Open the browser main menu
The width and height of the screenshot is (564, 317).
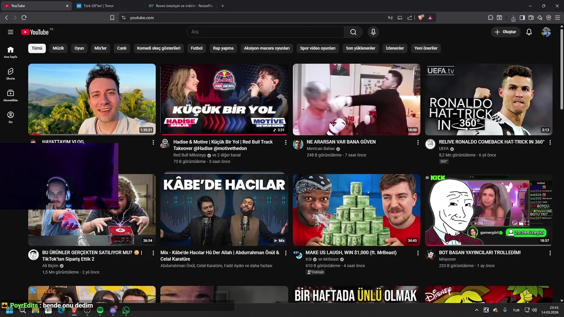(558, 18)
